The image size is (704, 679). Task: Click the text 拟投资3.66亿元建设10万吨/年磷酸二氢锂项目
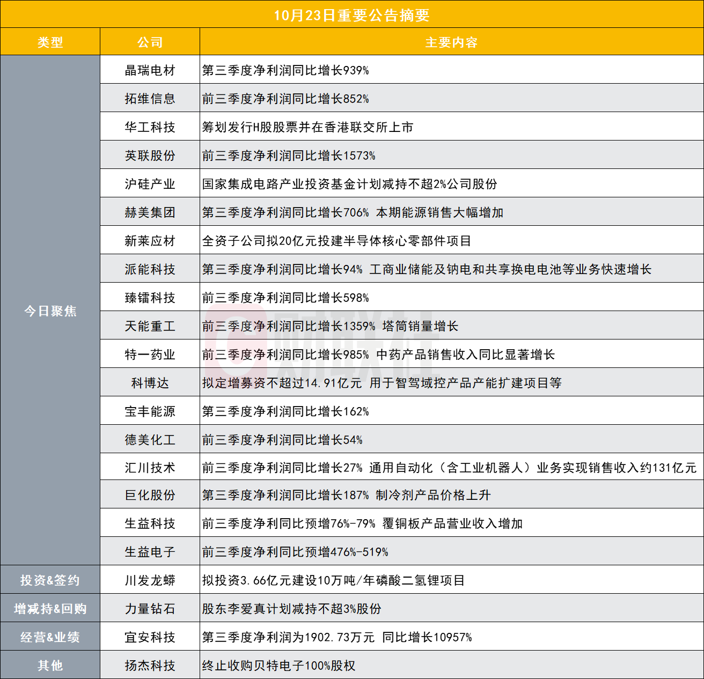point(334,580)
